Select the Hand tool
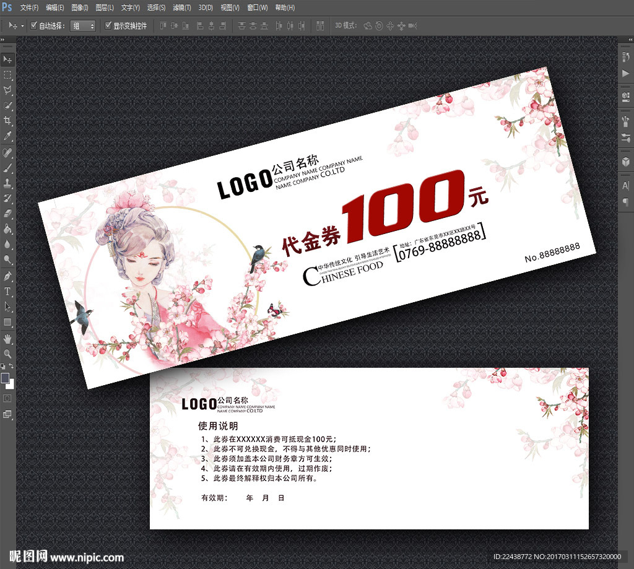 (7, 339)
